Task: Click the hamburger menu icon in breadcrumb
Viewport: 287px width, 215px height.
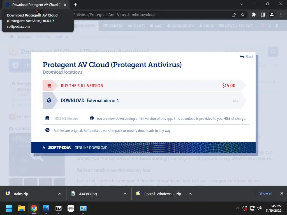Action: click(x=12, y=36)
